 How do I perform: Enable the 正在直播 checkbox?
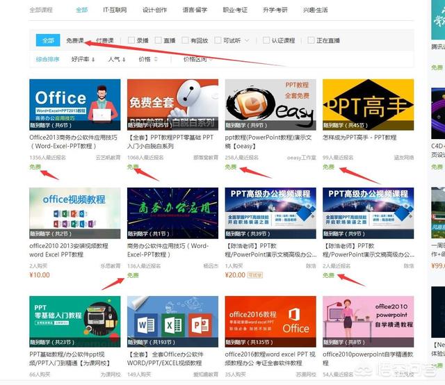(x=311, y=40)
